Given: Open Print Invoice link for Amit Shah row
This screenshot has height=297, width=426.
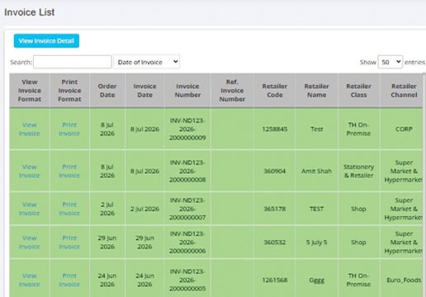Looking at the screenshot, I should click(69, 171).
